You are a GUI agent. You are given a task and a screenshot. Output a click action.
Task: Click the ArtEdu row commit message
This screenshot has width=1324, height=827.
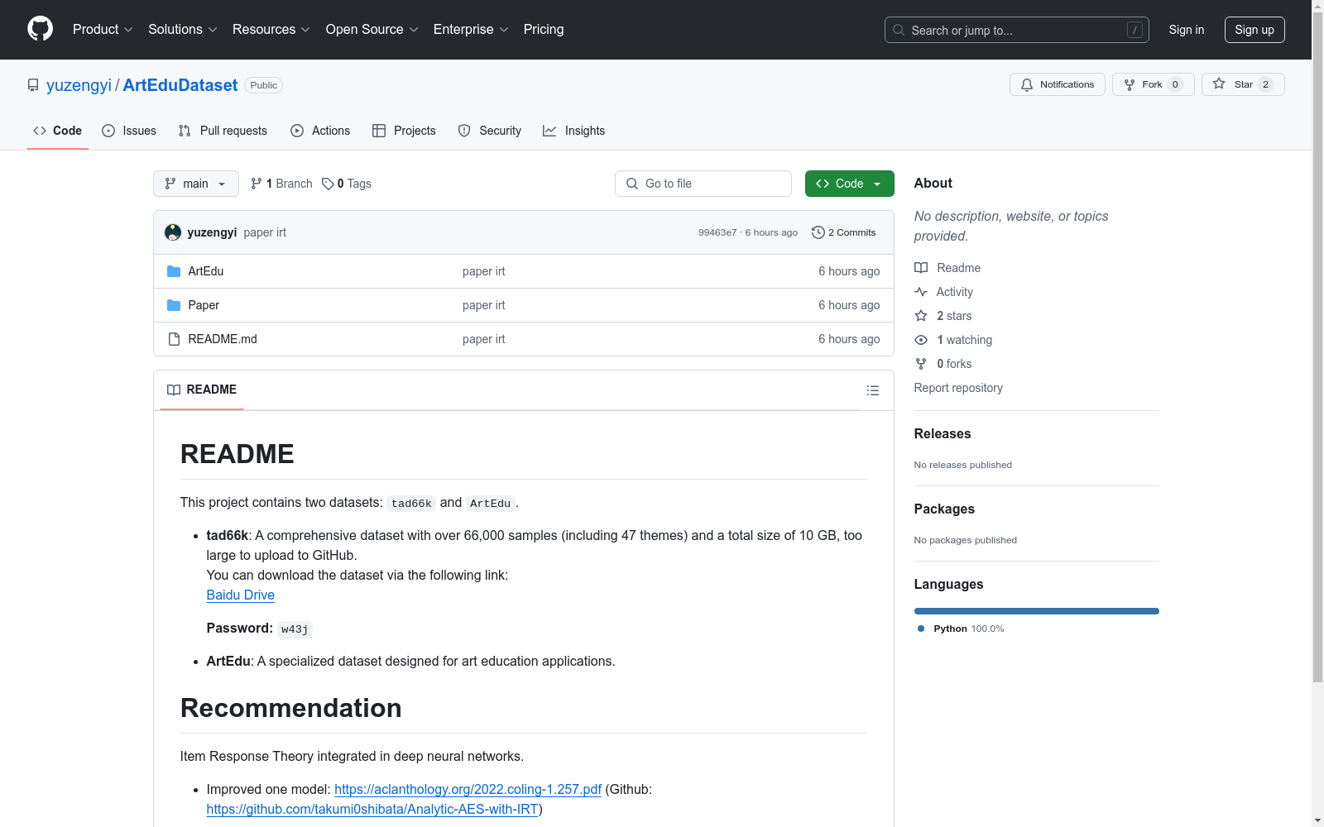[x=484, y=271]
